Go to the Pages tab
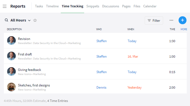This screenshot has width=190, height=106. click(x=126, y=6)
